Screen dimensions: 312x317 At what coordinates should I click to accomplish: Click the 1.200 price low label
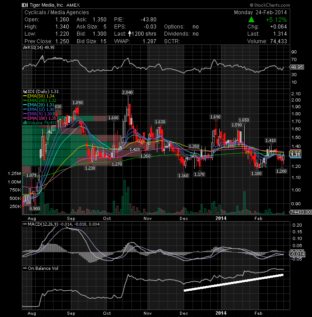pos(281,171)
